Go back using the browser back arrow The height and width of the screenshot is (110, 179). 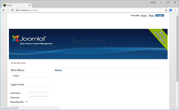[x=4, y=10]
